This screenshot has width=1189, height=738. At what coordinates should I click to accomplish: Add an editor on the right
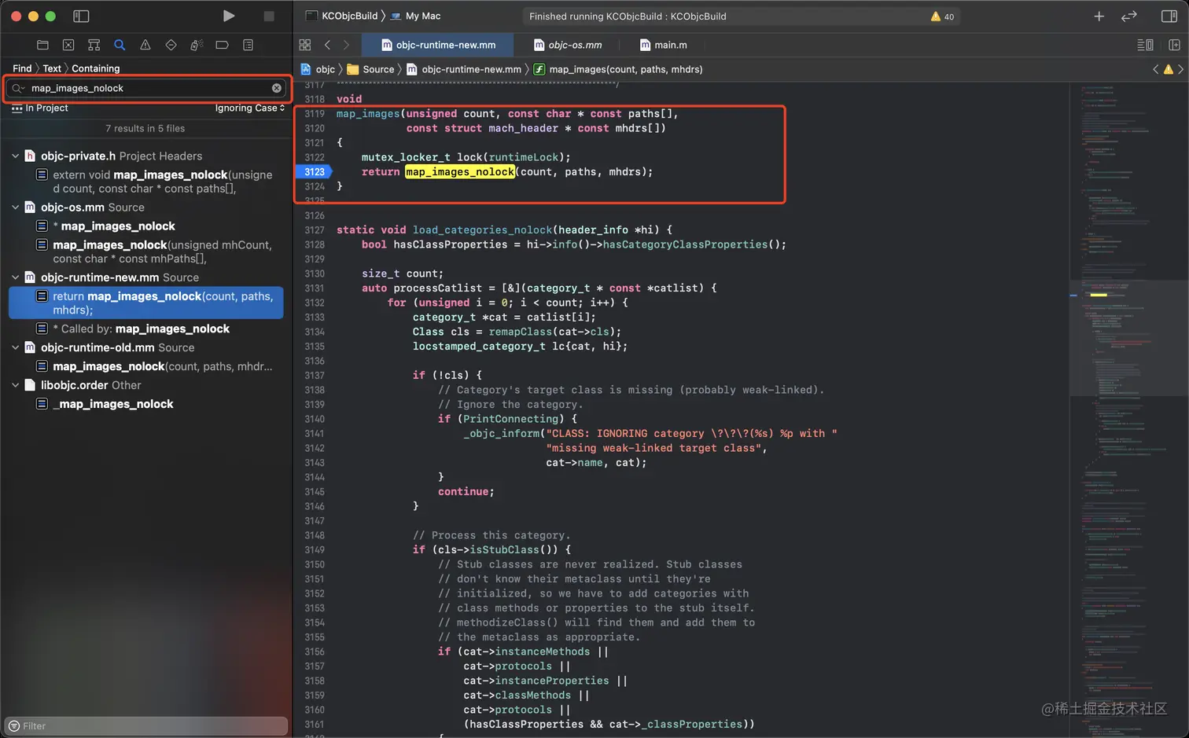(x=1174, y=45)
